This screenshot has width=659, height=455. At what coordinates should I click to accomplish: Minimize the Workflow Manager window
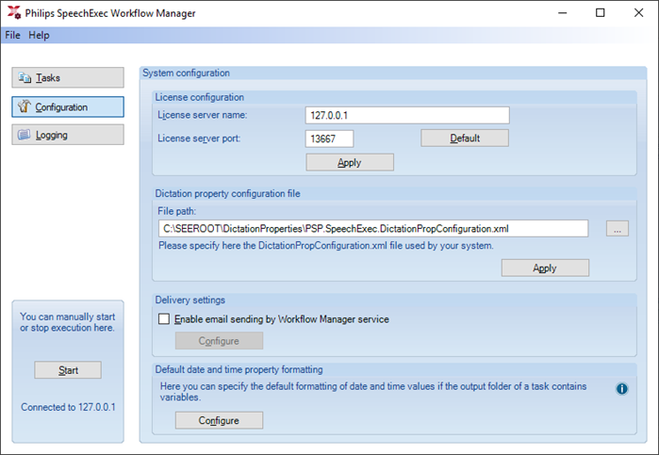click(x=562, y=13)
